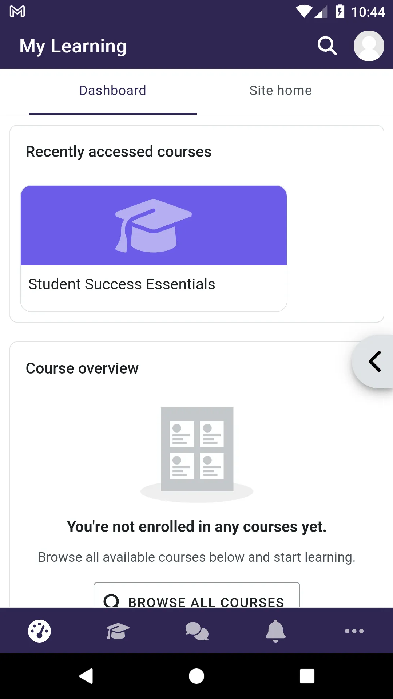Tap the Course overview heading
Image resolution: width=393 pixels, height=699 pixels.
pyautogui.click(x=82, y=368)
